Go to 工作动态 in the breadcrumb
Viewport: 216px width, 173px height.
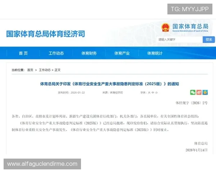[x=45, y=70]
